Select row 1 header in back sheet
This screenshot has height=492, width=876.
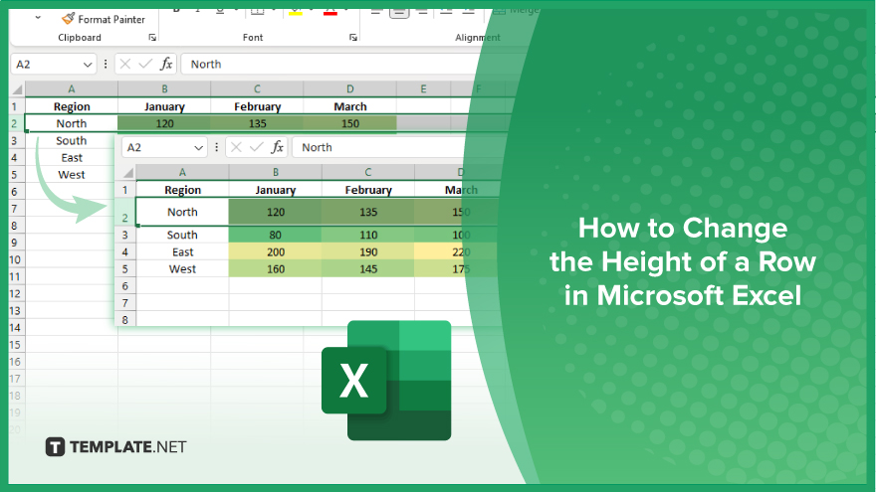pyautogui.click(x=15, y=106)
